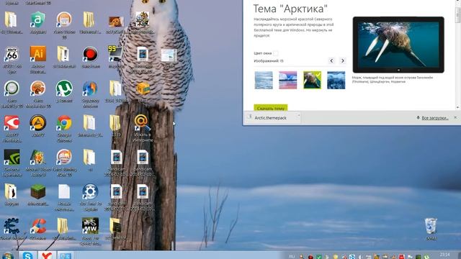Open the folder labeled 1239

115,123
